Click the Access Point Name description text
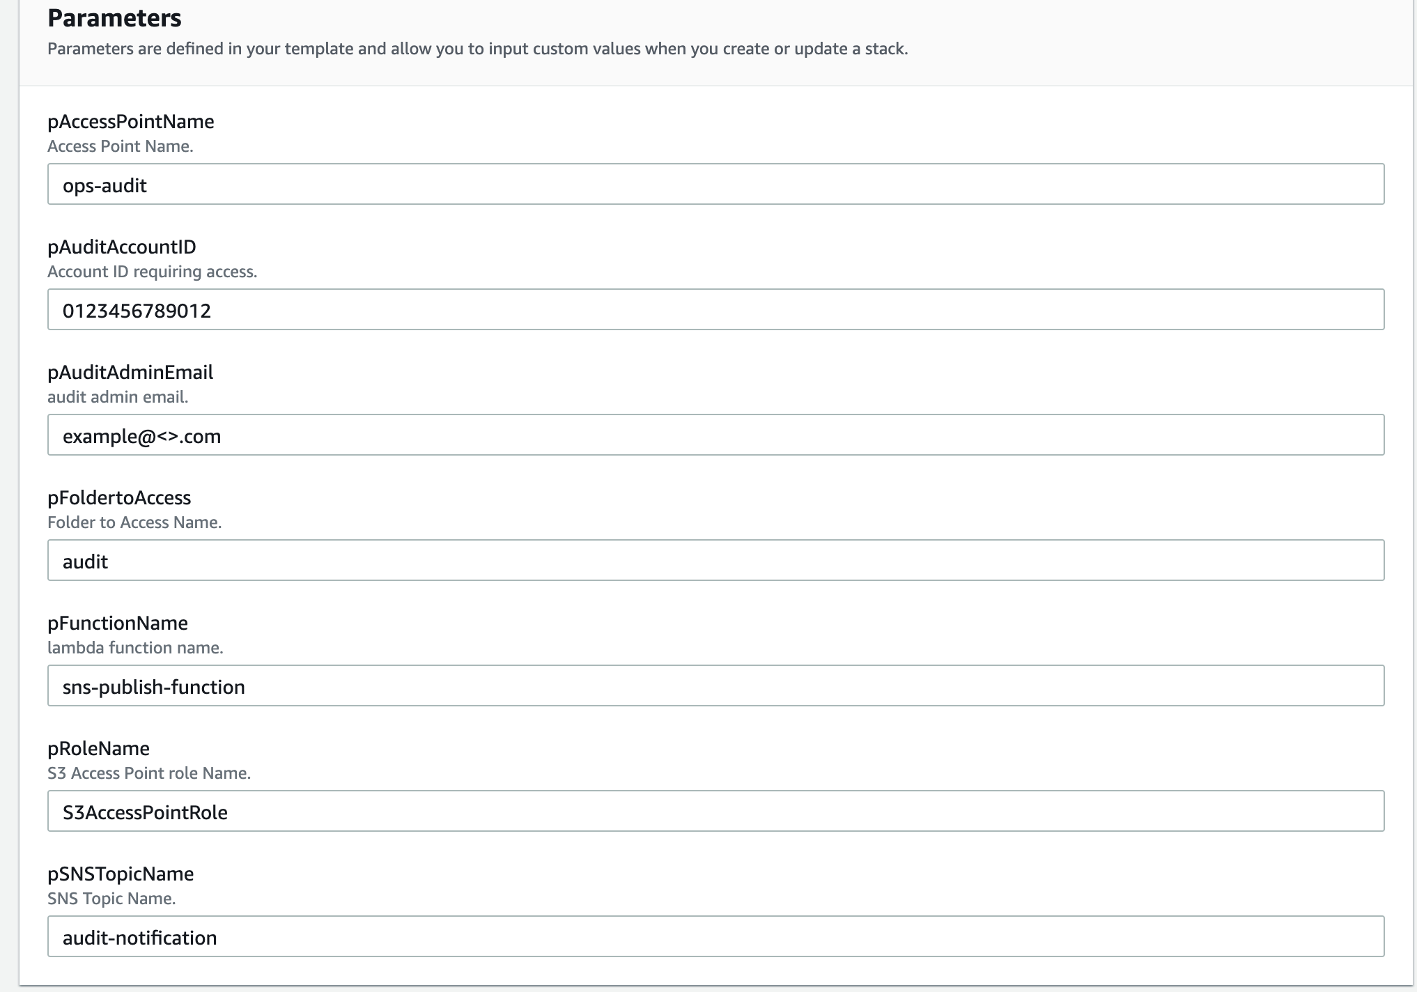 (121, 146)
